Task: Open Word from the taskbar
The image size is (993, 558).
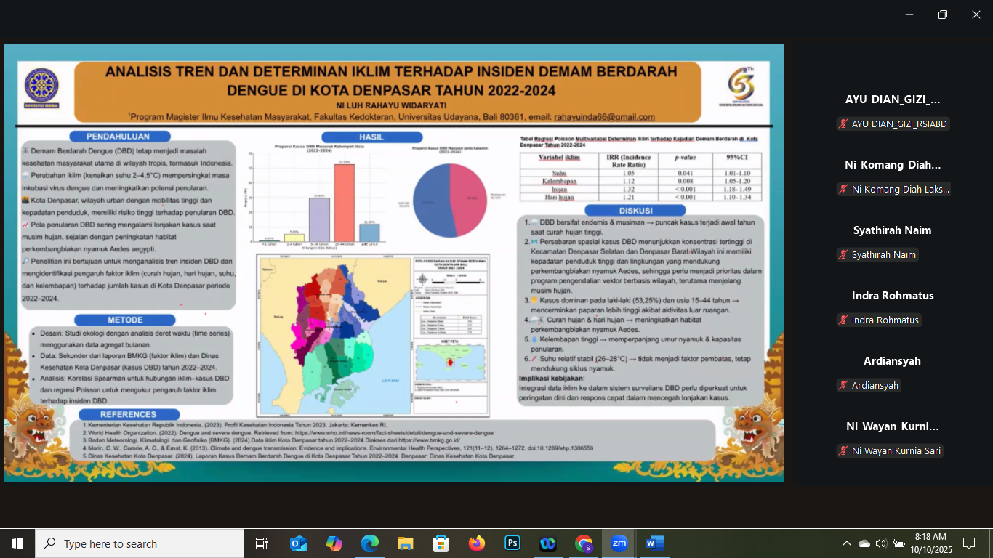Action: pos(655,543)
